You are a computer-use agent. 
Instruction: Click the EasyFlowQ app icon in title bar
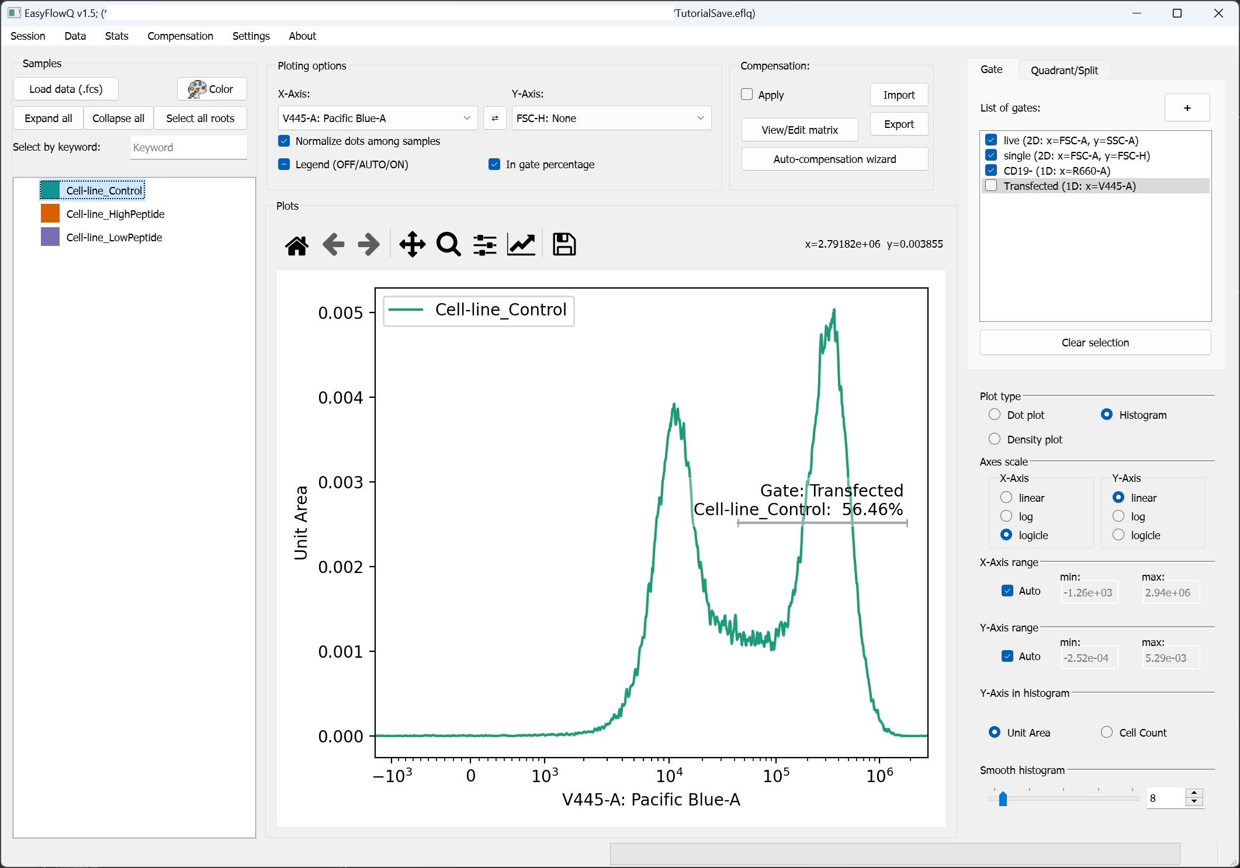pos(15,13)
